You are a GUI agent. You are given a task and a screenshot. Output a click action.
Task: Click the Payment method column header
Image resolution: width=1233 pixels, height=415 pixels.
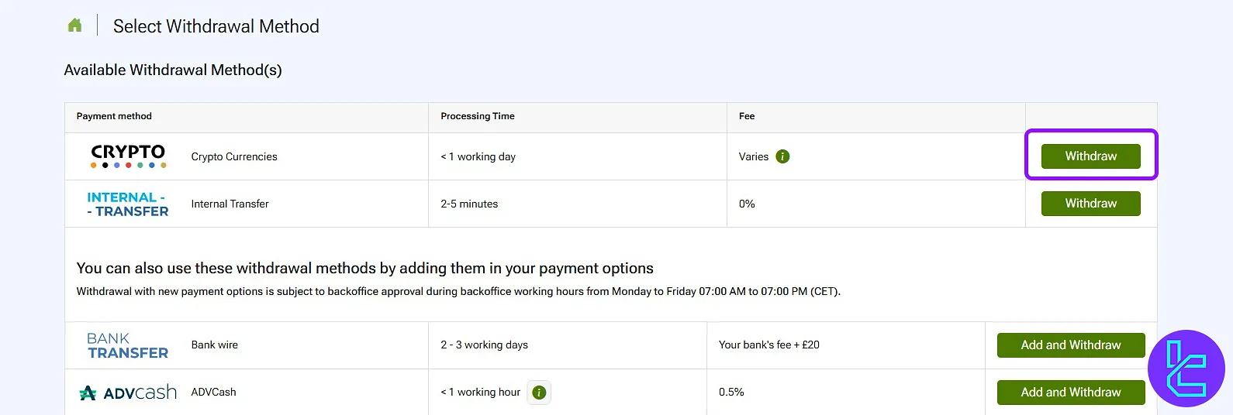pos(114,116)
